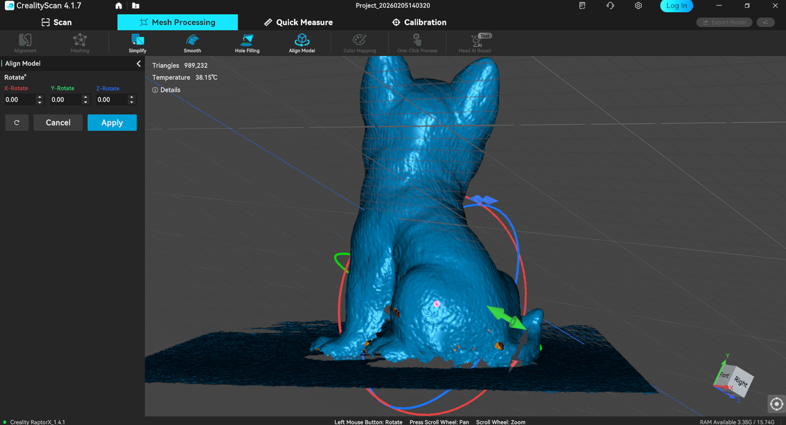This screenshot has width=786, height=425.
Task: Open settings gear in title bar
Action: coord(639,6)
